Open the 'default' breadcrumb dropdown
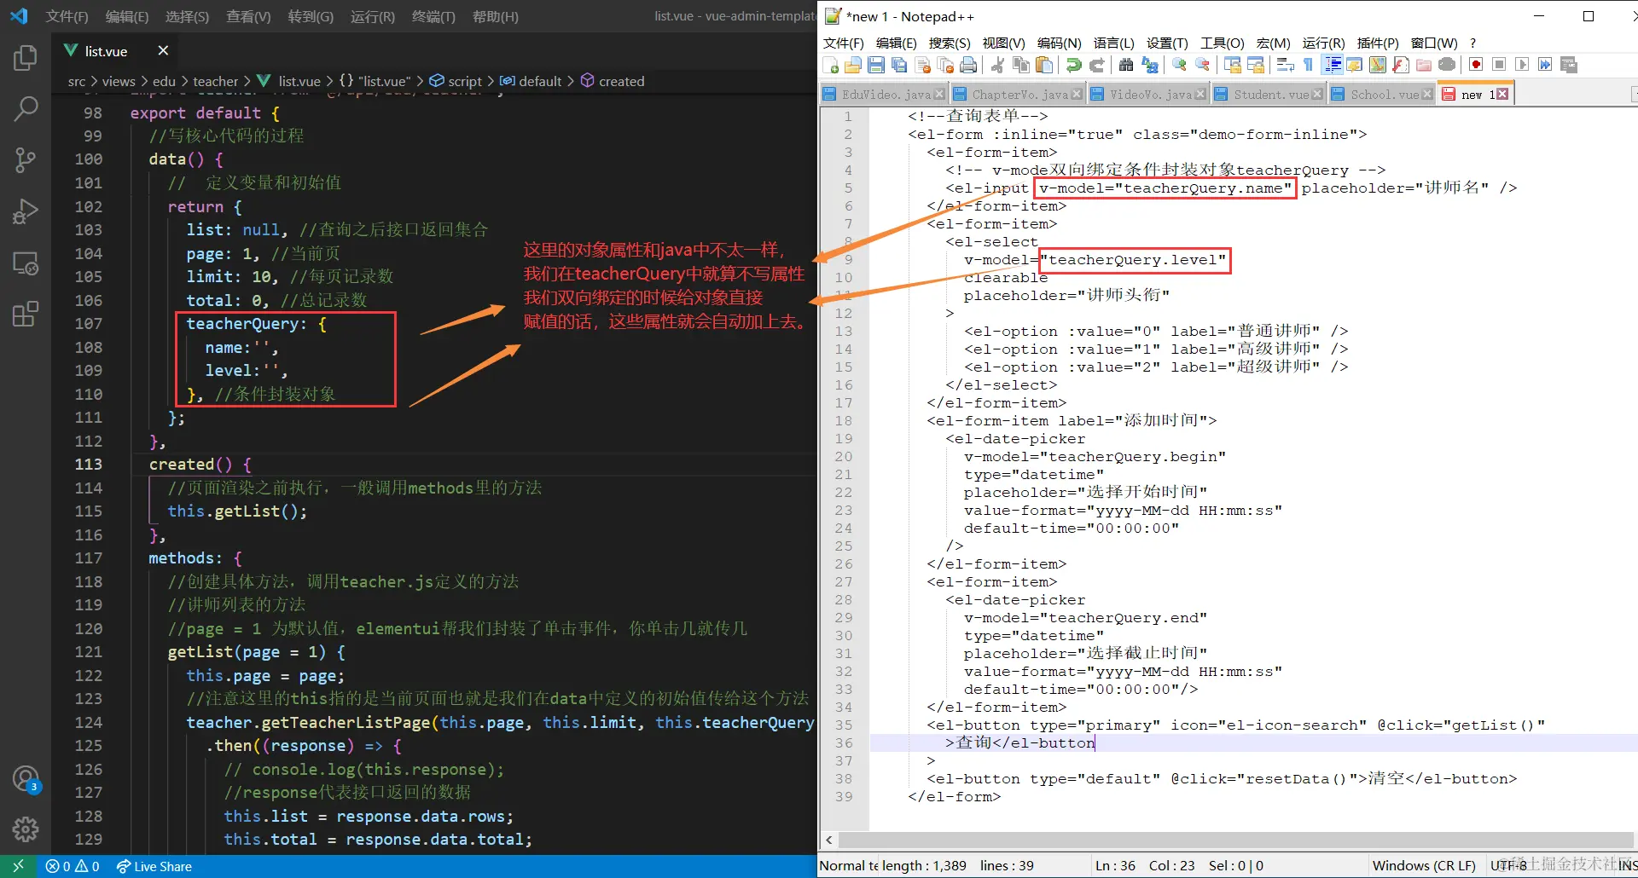The width and height of the screenshot is (1638, 878). pyautogui.click(x=531, y=81)
